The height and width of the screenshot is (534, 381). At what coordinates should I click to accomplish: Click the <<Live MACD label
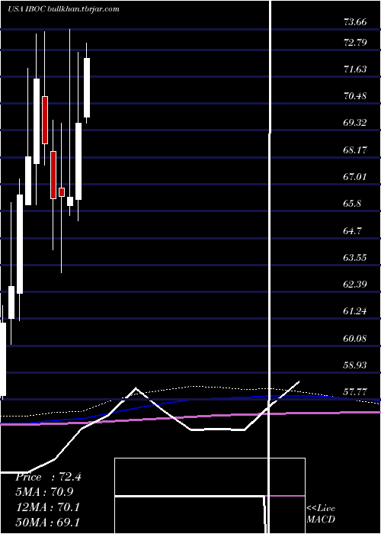[x=321, y=514]
